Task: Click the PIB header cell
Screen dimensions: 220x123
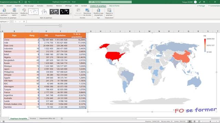Action: coord(46,36)
